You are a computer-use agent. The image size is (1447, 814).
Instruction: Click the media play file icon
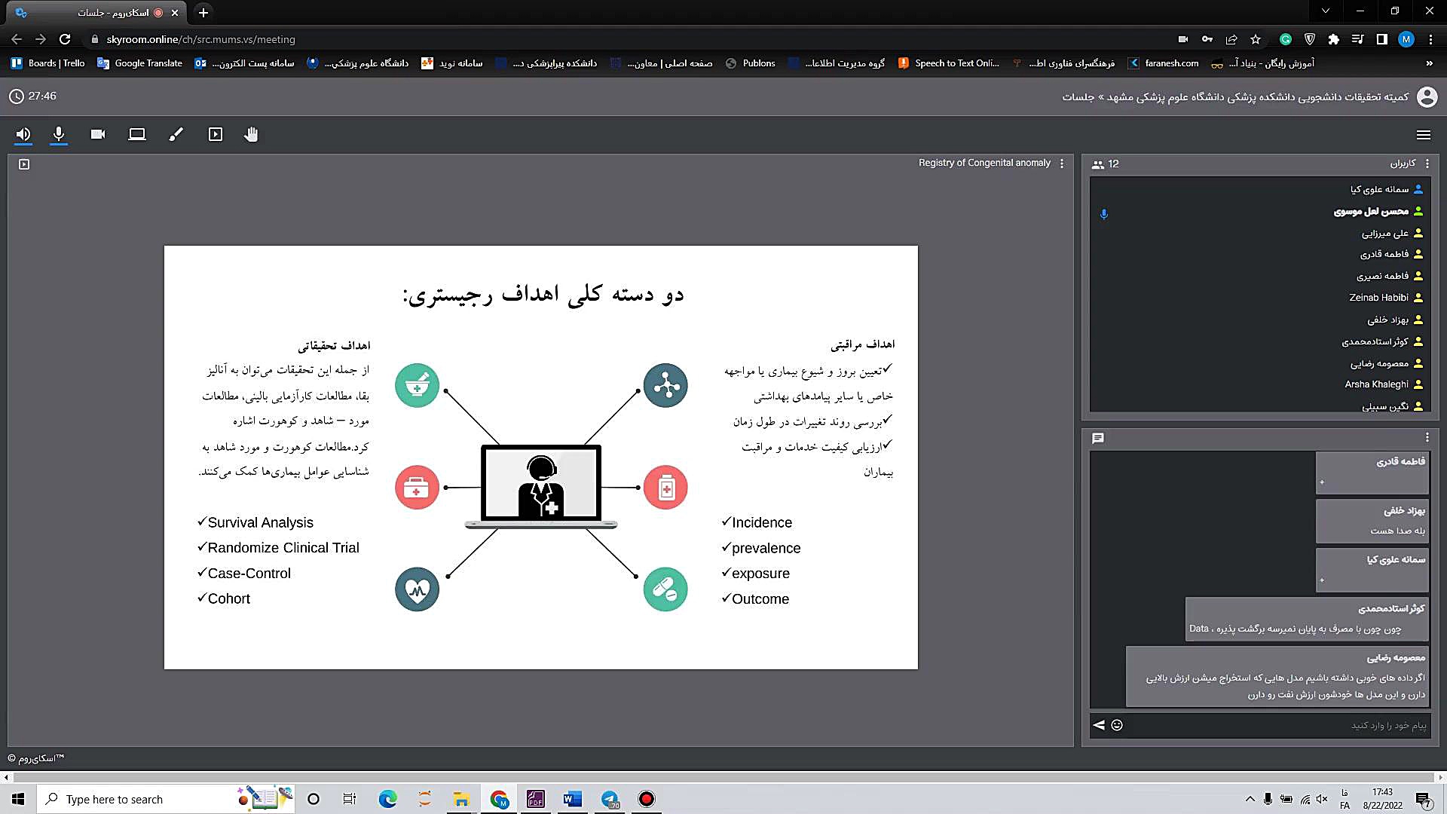[216, 134]
